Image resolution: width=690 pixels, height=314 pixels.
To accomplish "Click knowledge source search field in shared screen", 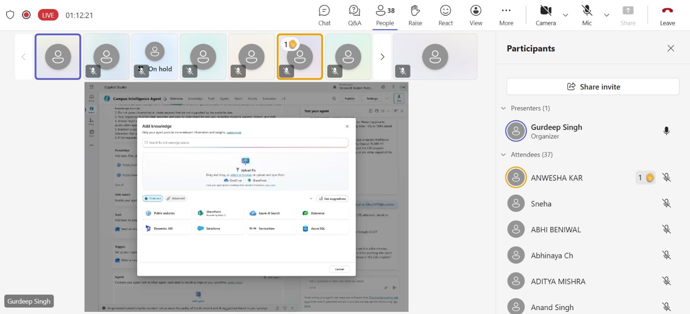I will 245,142.
